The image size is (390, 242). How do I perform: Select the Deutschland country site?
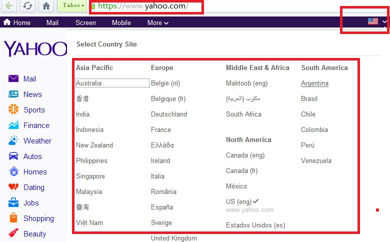(169, 114)
